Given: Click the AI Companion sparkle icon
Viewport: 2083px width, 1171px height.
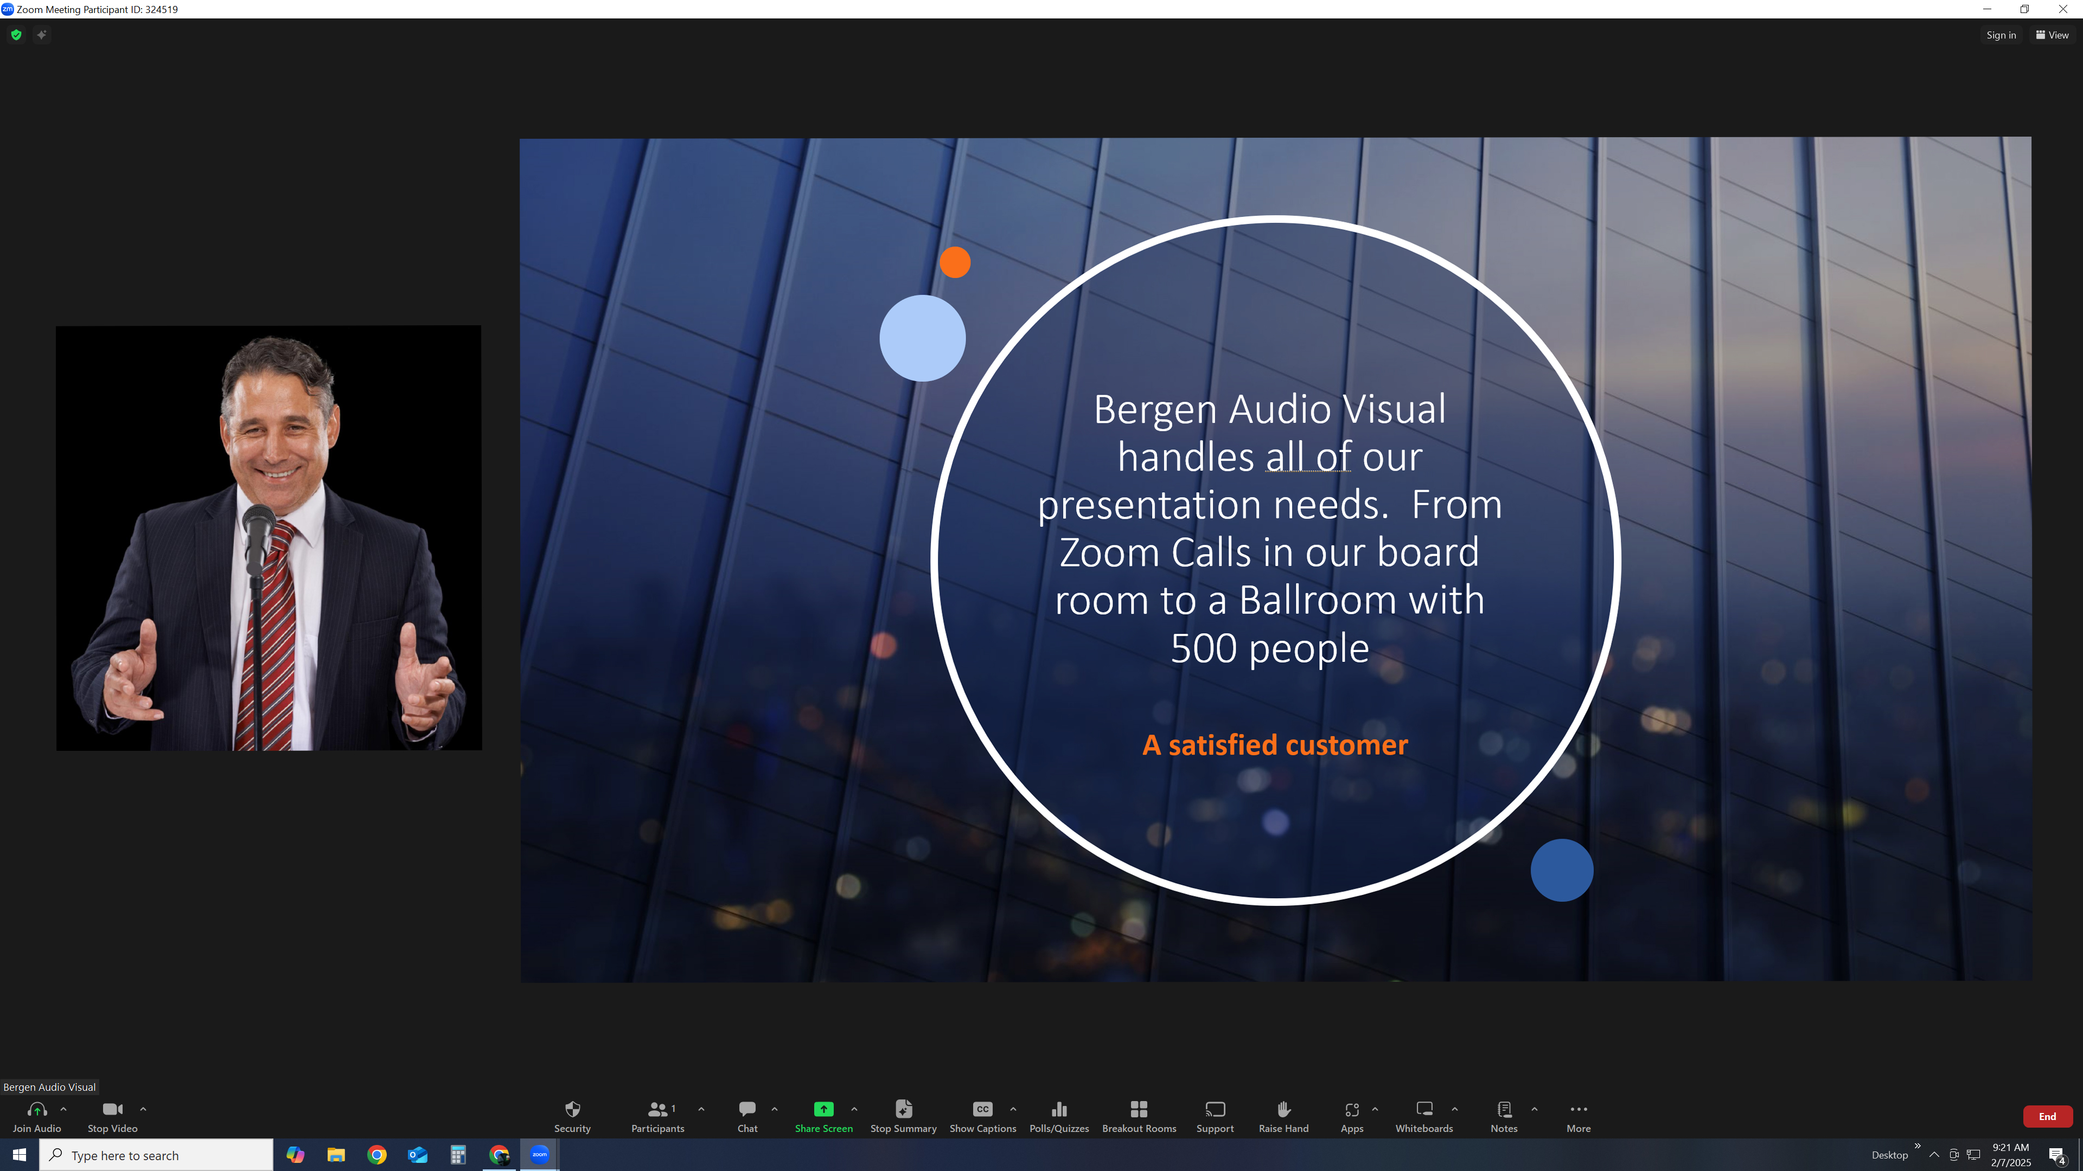Looking at the screenshot, I should [x=42, y=35].
